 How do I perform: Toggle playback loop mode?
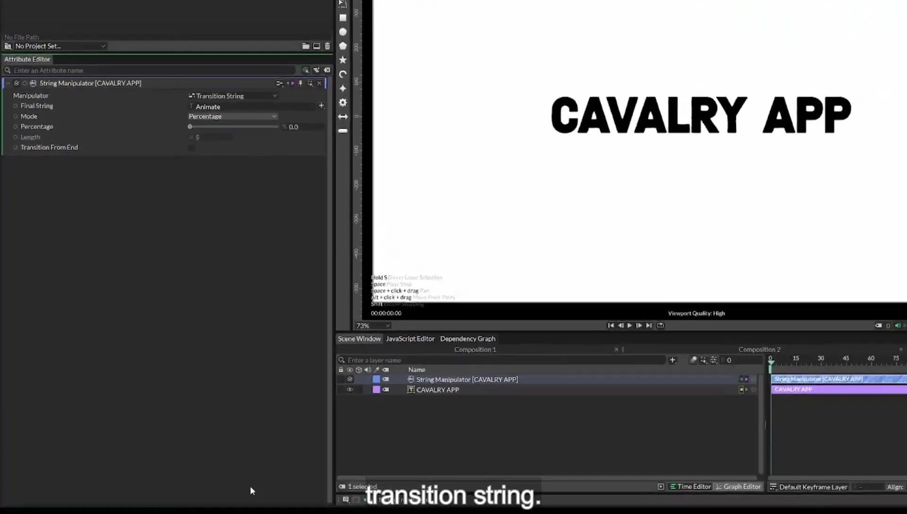point(660,326)
